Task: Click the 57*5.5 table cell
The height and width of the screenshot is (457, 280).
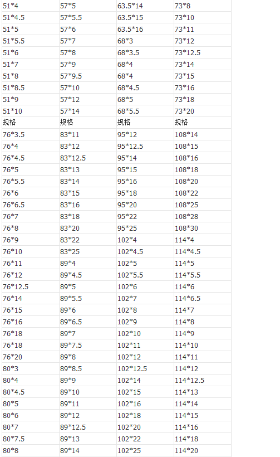Action: 88,17
